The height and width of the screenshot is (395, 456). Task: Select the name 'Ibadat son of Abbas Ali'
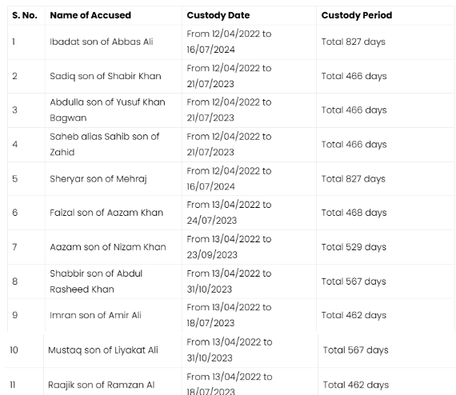[x=102, y=42]
